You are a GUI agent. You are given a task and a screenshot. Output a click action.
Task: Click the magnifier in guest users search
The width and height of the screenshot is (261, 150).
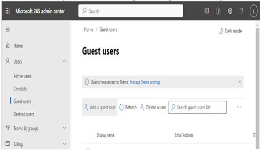tap(173, 107)
